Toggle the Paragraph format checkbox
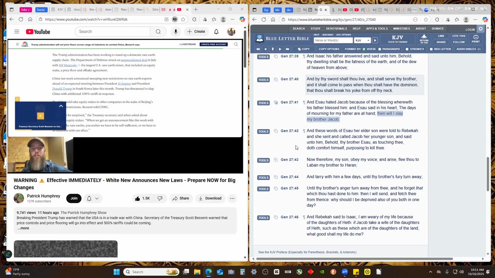 379,49
